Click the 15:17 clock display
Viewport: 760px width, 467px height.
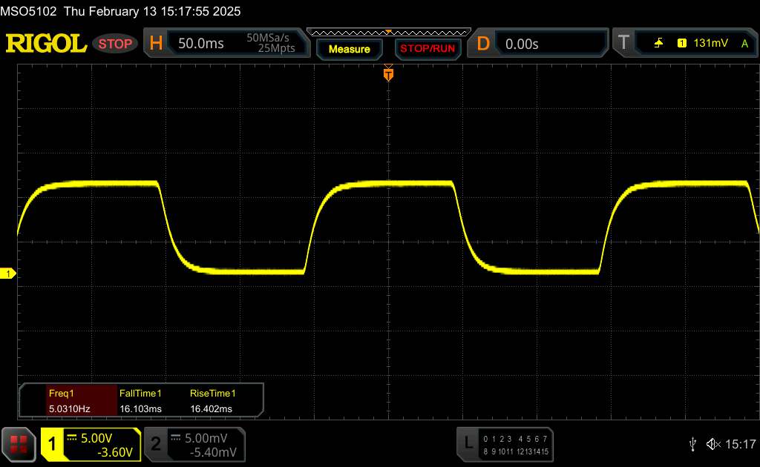pyautogui.click(x=740, y=444)
